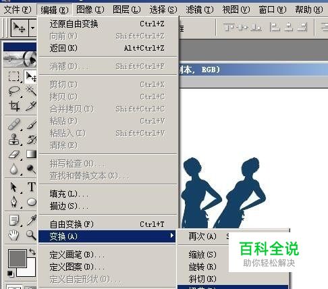The height and width of the screenshot is (289, 328).
Task: Select the Brush tool
Action: (x=31, y=124)
